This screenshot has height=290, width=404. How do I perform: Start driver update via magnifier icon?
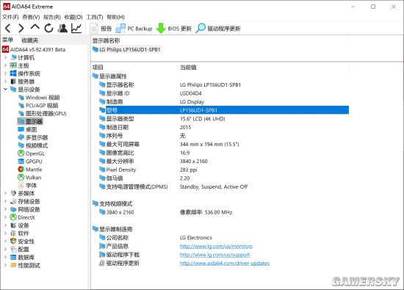click(201, 29)
